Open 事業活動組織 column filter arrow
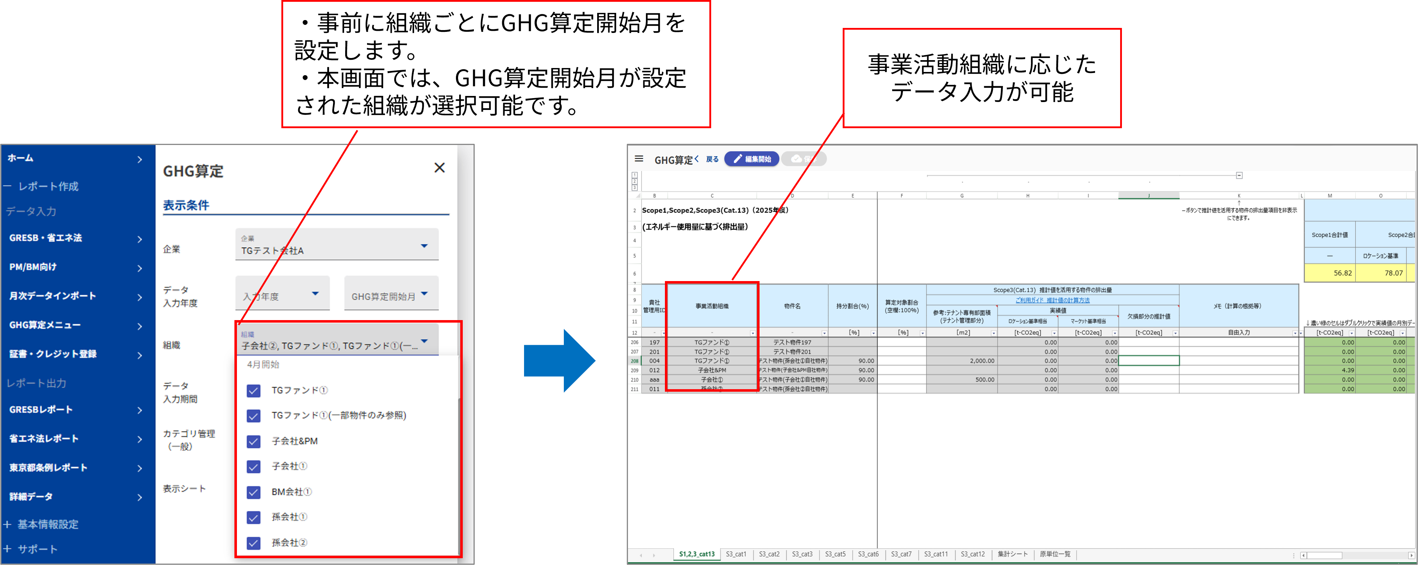1418x565 pixels. [x=752, y=333]
